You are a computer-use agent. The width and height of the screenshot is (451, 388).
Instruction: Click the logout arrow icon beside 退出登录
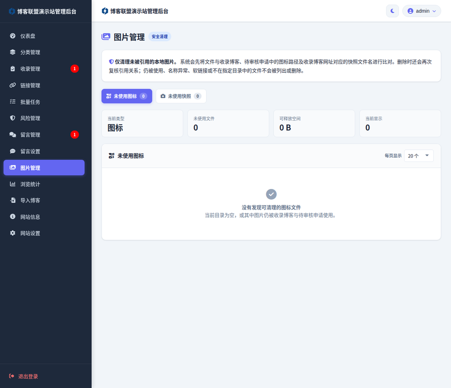pos(12,376)
